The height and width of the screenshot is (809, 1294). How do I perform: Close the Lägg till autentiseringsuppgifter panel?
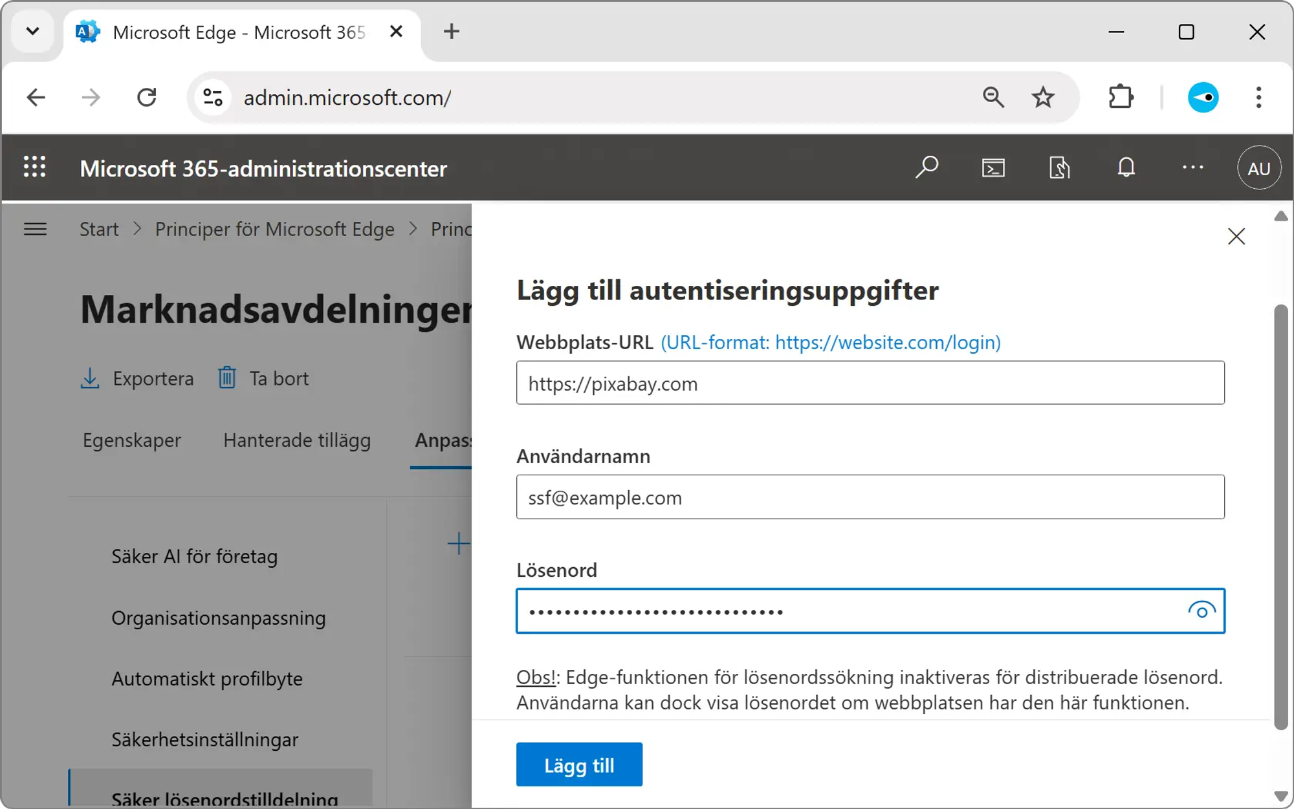(x=1236, y=237)
